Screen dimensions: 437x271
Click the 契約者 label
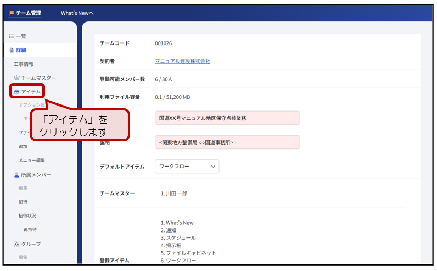[x=107, y=61]
